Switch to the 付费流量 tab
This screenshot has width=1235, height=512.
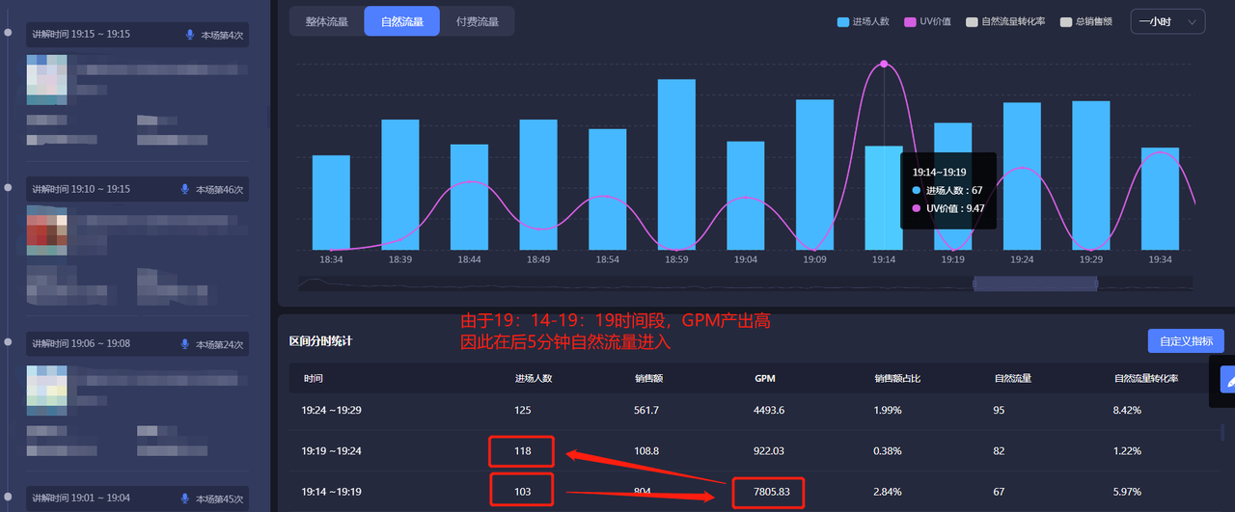[478, 21]
